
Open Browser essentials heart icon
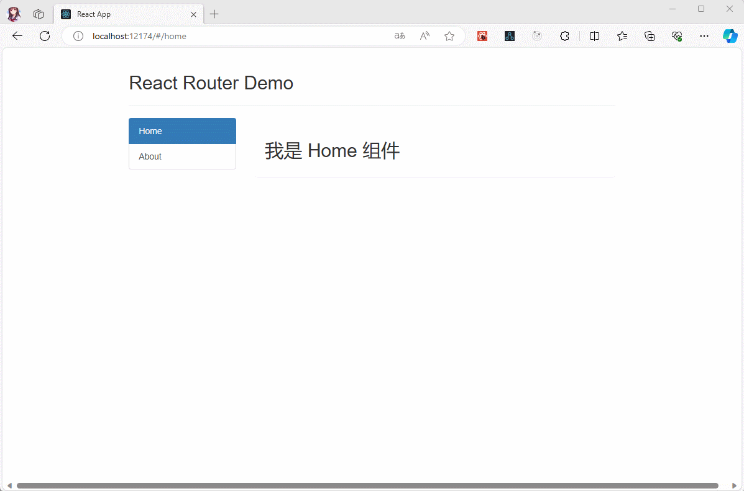click(677, 36)
